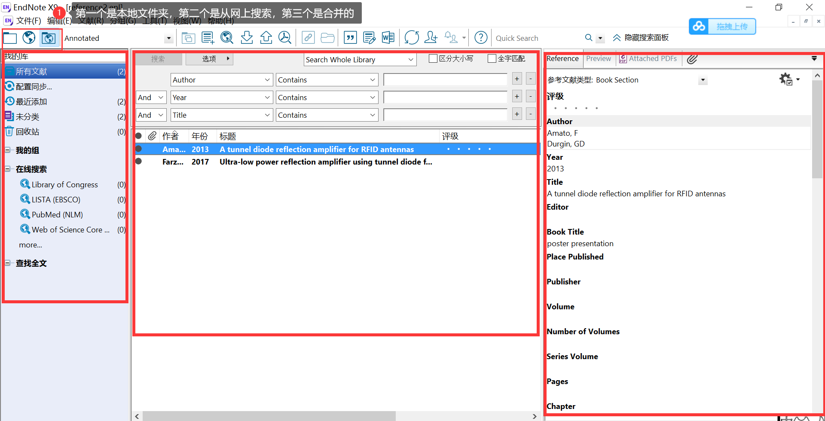Open Annotated output style dropdown
825x421 pixels.
169,38
